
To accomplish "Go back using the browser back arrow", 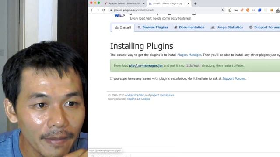I will [x=92, y=10].
